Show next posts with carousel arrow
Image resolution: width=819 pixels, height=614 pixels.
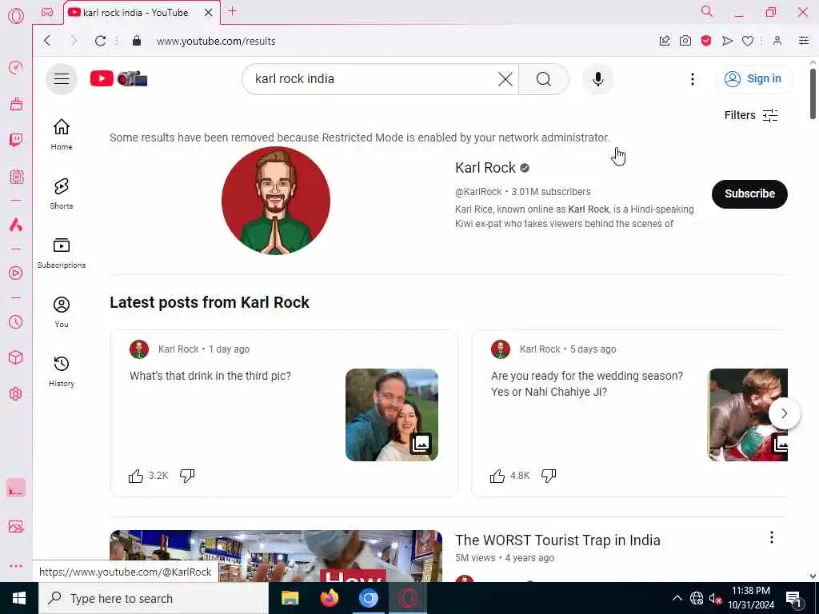(x=784, y=413)
